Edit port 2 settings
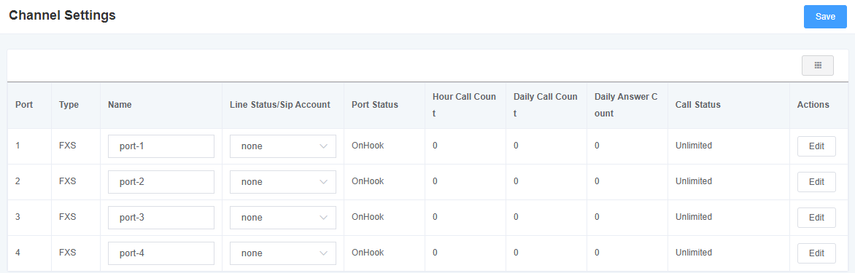 (816, 182)
